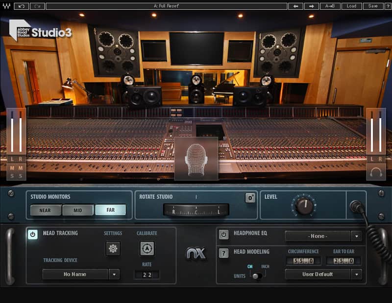392x303 pixels.
Task: Click the Nx logo
Action: click(196, 254)
